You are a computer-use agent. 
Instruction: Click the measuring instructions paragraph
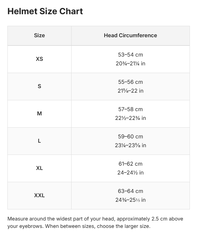(x=95, y=222)
